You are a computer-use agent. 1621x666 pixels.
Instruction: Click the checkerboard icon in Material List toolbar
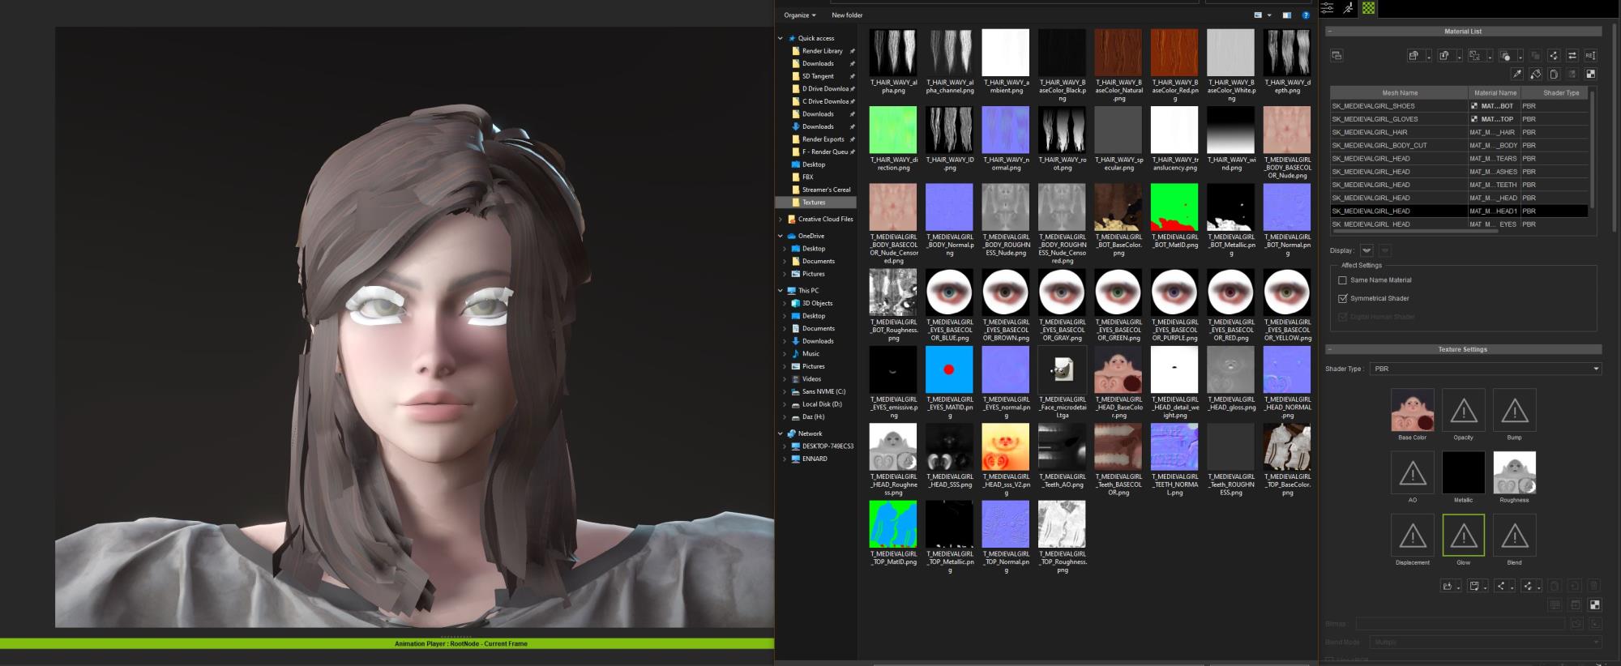click(x=1590, y=74)
